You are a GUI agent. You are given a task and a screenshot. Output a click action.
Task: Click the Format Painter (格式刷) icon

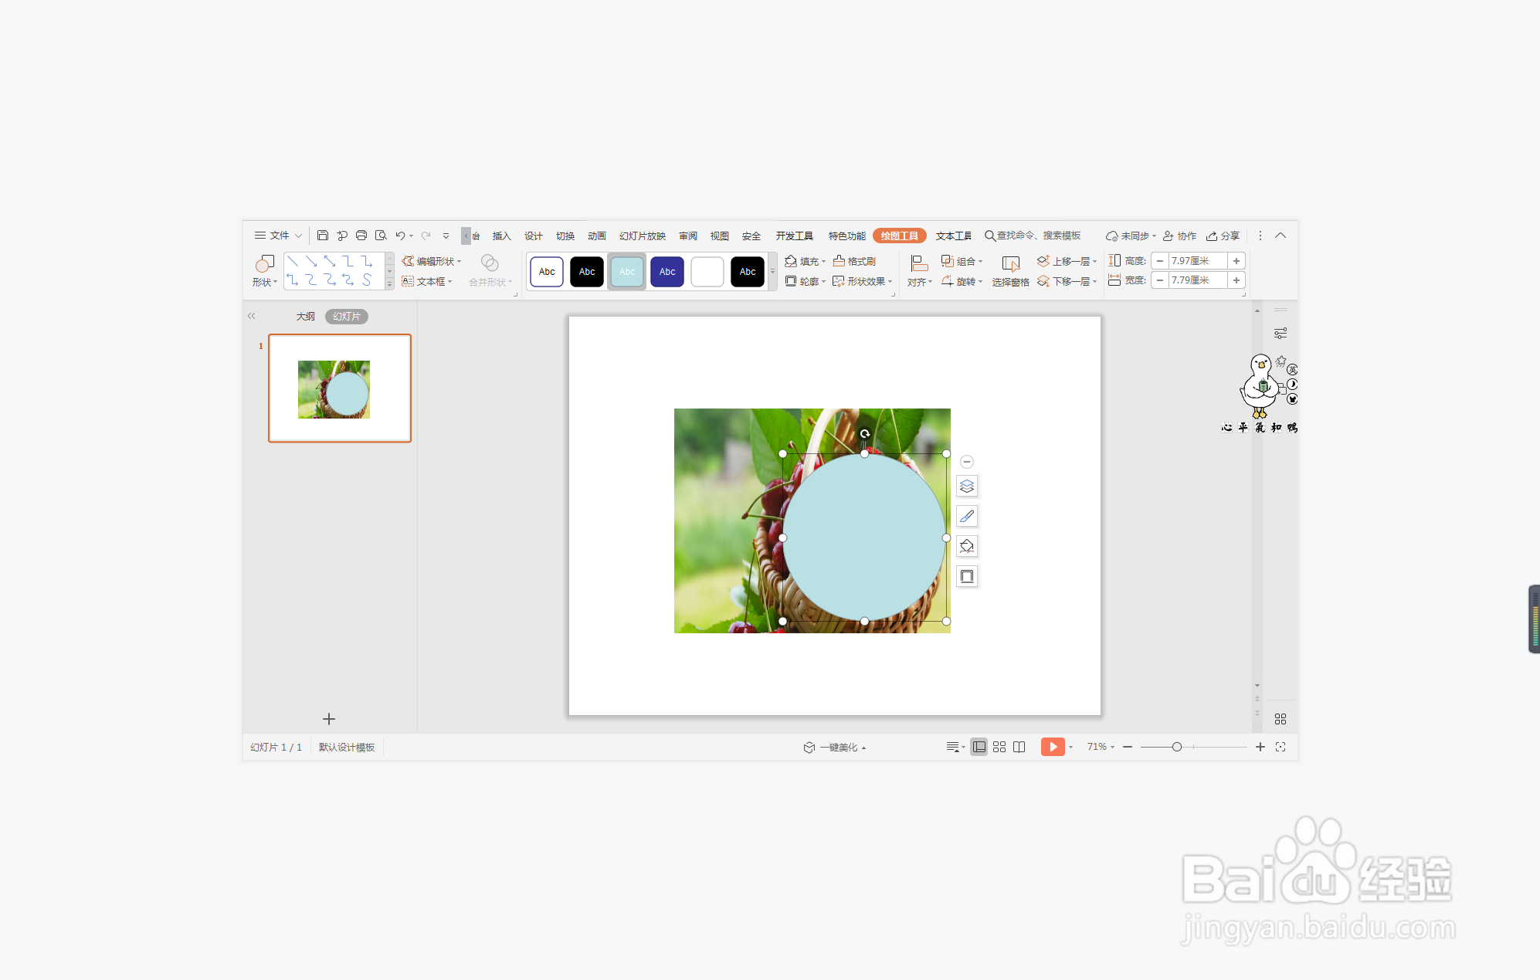(x=854, y=261)
